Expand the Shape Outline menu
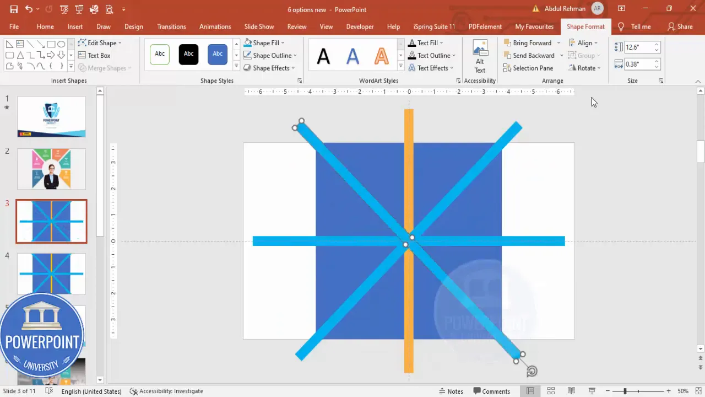The width and height of the screenshot is (705, 397). tap(270, 55)
